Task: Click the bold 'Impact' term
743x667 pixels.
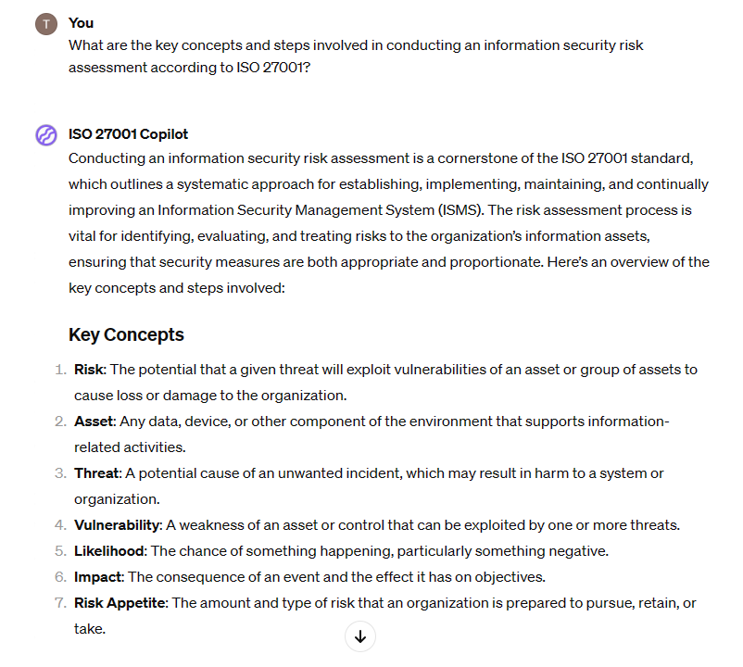Action: tap(98, 577)
